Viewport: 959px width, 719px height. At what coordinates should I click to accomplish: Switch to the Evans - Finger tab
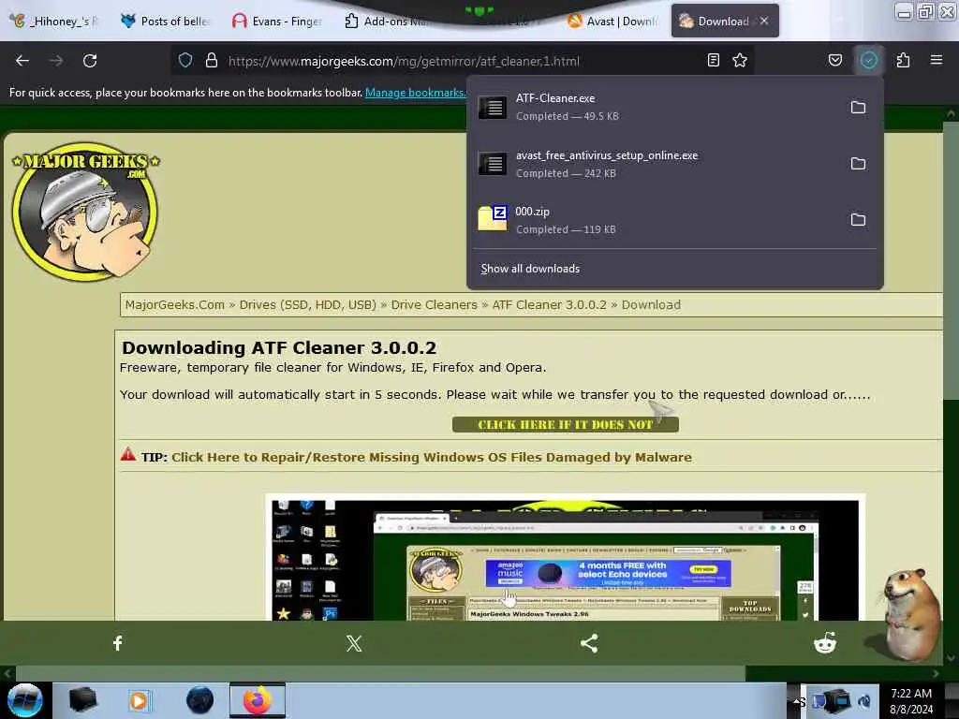[276, 21]
